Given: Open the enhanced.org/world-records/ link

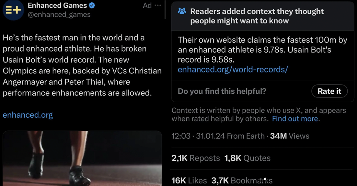Looking at the screenshot, I should [233, 69].
